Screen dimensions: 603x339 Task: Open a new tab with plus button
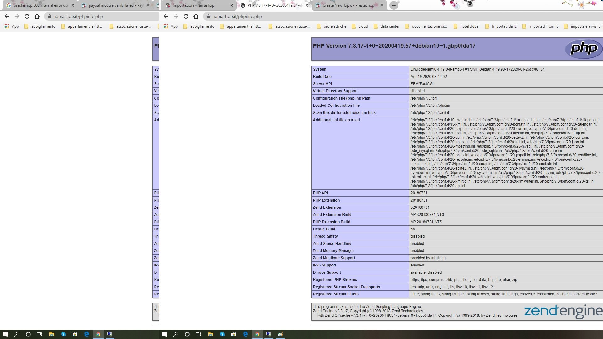tap(394, 5)
